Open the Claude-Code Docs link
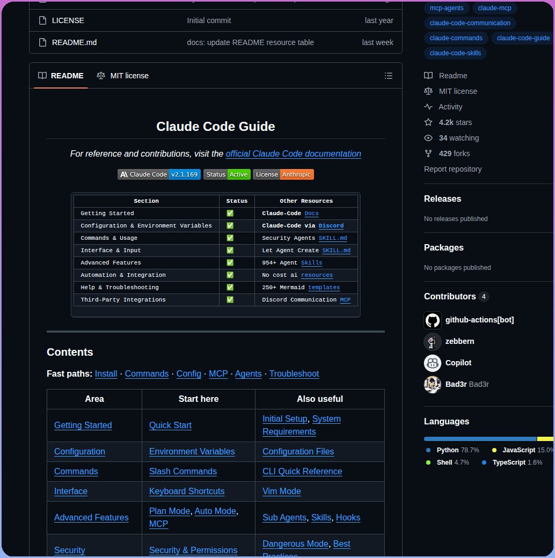 (x=311, y=214)
